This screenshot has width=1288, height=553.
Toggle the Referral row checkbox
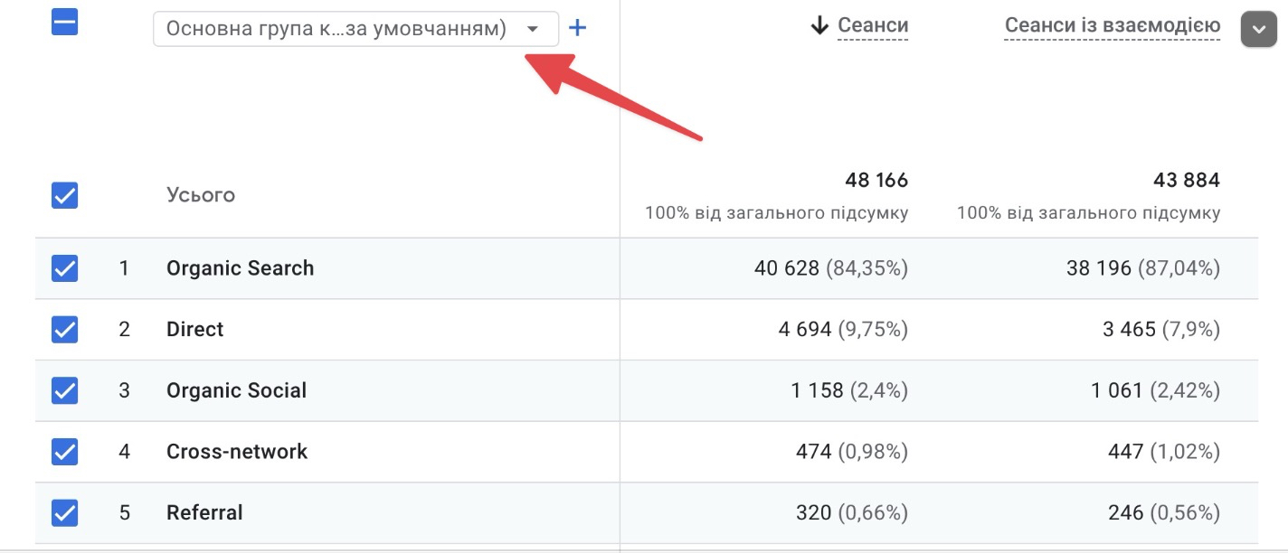[64, 512]
